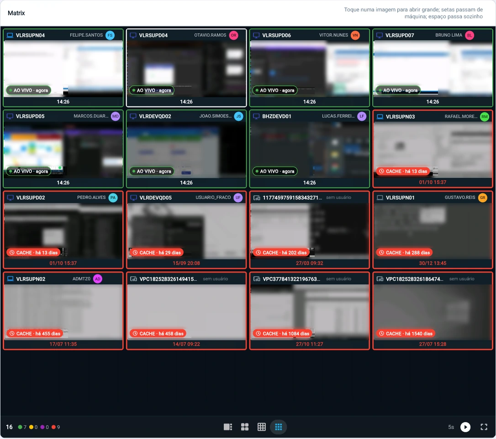496x439 pixels.
Task: Open the BHZDEVD01 screen thumbnail
Action: pyautogui.click(x=309, y=150)
